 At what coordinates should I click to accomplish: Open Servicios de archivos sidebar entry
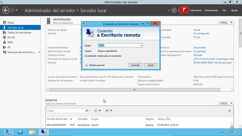point(20,52)
